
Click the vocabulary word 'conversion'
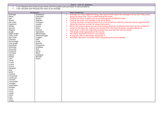pos(13,82)
